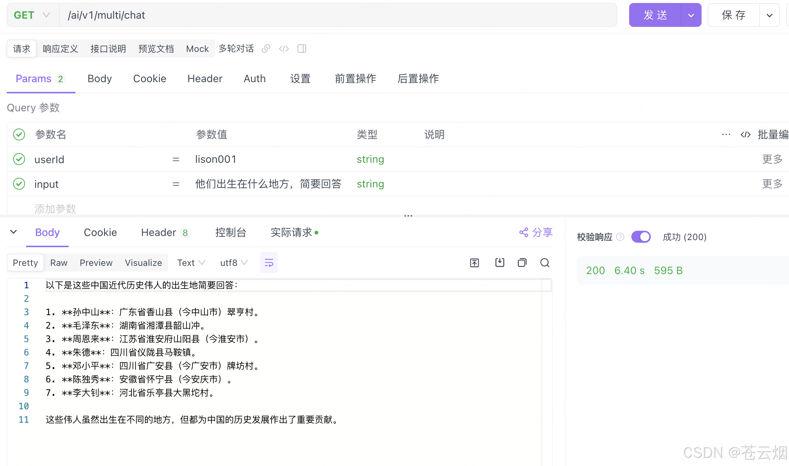
Task: Search within the response body
Action: click(x=545, y=263)
